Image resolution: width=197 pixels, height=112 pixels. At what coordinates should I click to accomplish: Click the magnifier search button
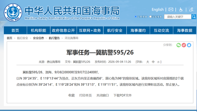(194, 17)
